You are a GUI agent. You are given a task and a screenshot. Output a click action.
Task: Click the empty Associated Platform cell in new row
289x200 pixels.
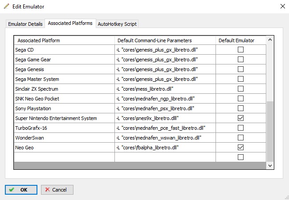64,157
